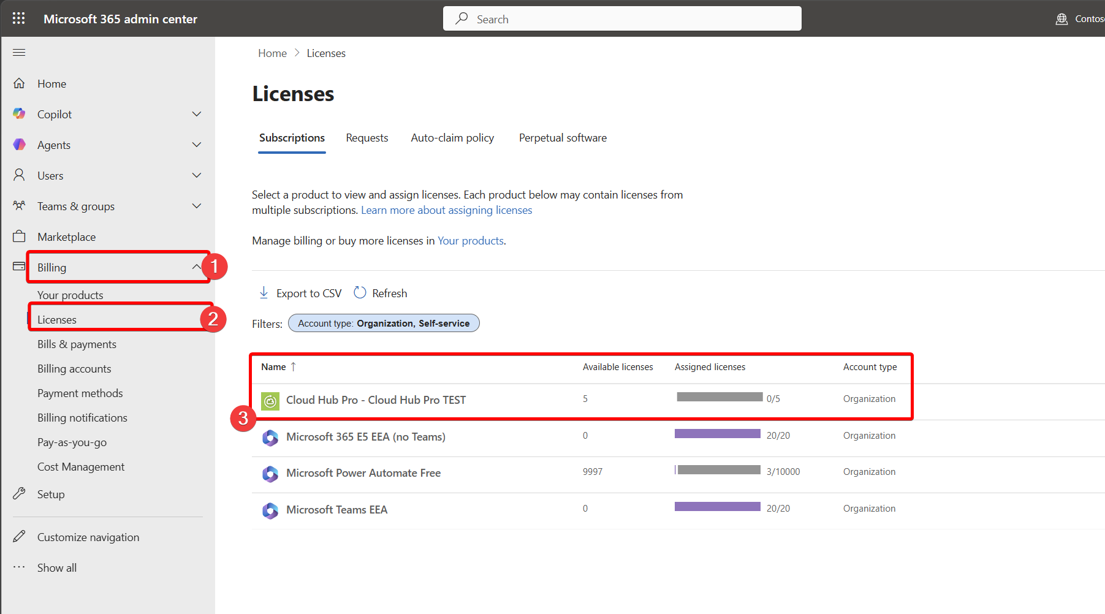Collapse the navigation menu hamburger icon
1105x614 pixels.
19,53
